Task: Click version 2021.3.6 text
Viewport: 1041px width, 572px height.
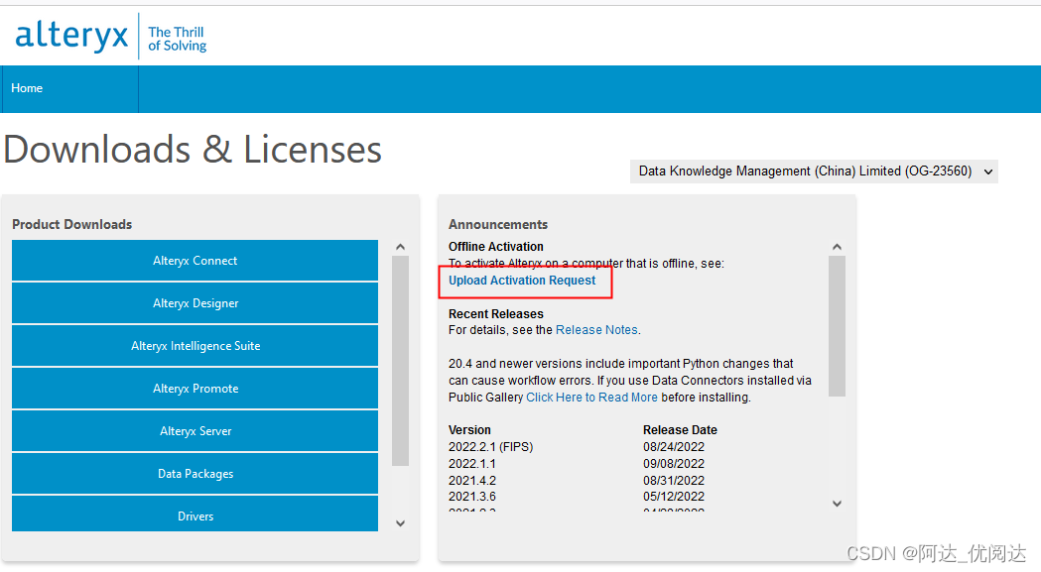Action: [472, 497]
